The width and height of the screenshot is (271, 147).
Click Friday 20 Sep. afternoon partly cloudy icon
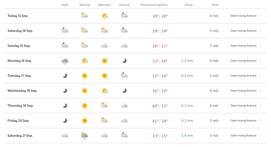pyautogui.click(x=105, y=120)
